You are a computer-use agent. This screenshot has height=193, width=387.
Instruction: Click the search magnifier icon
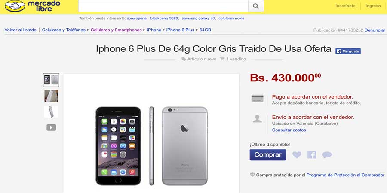pyautogui.click(x=256, y=6)
